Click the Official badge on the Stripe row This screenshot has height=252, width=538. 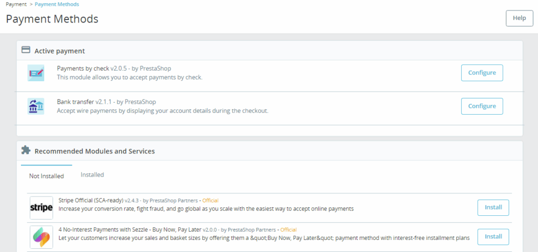click(x=210, y=201)
